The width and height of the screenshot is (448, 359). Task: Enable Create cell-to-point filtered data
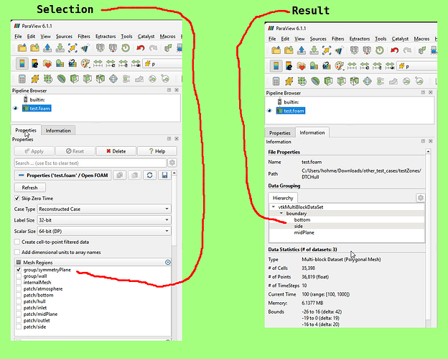coord(17,242)
